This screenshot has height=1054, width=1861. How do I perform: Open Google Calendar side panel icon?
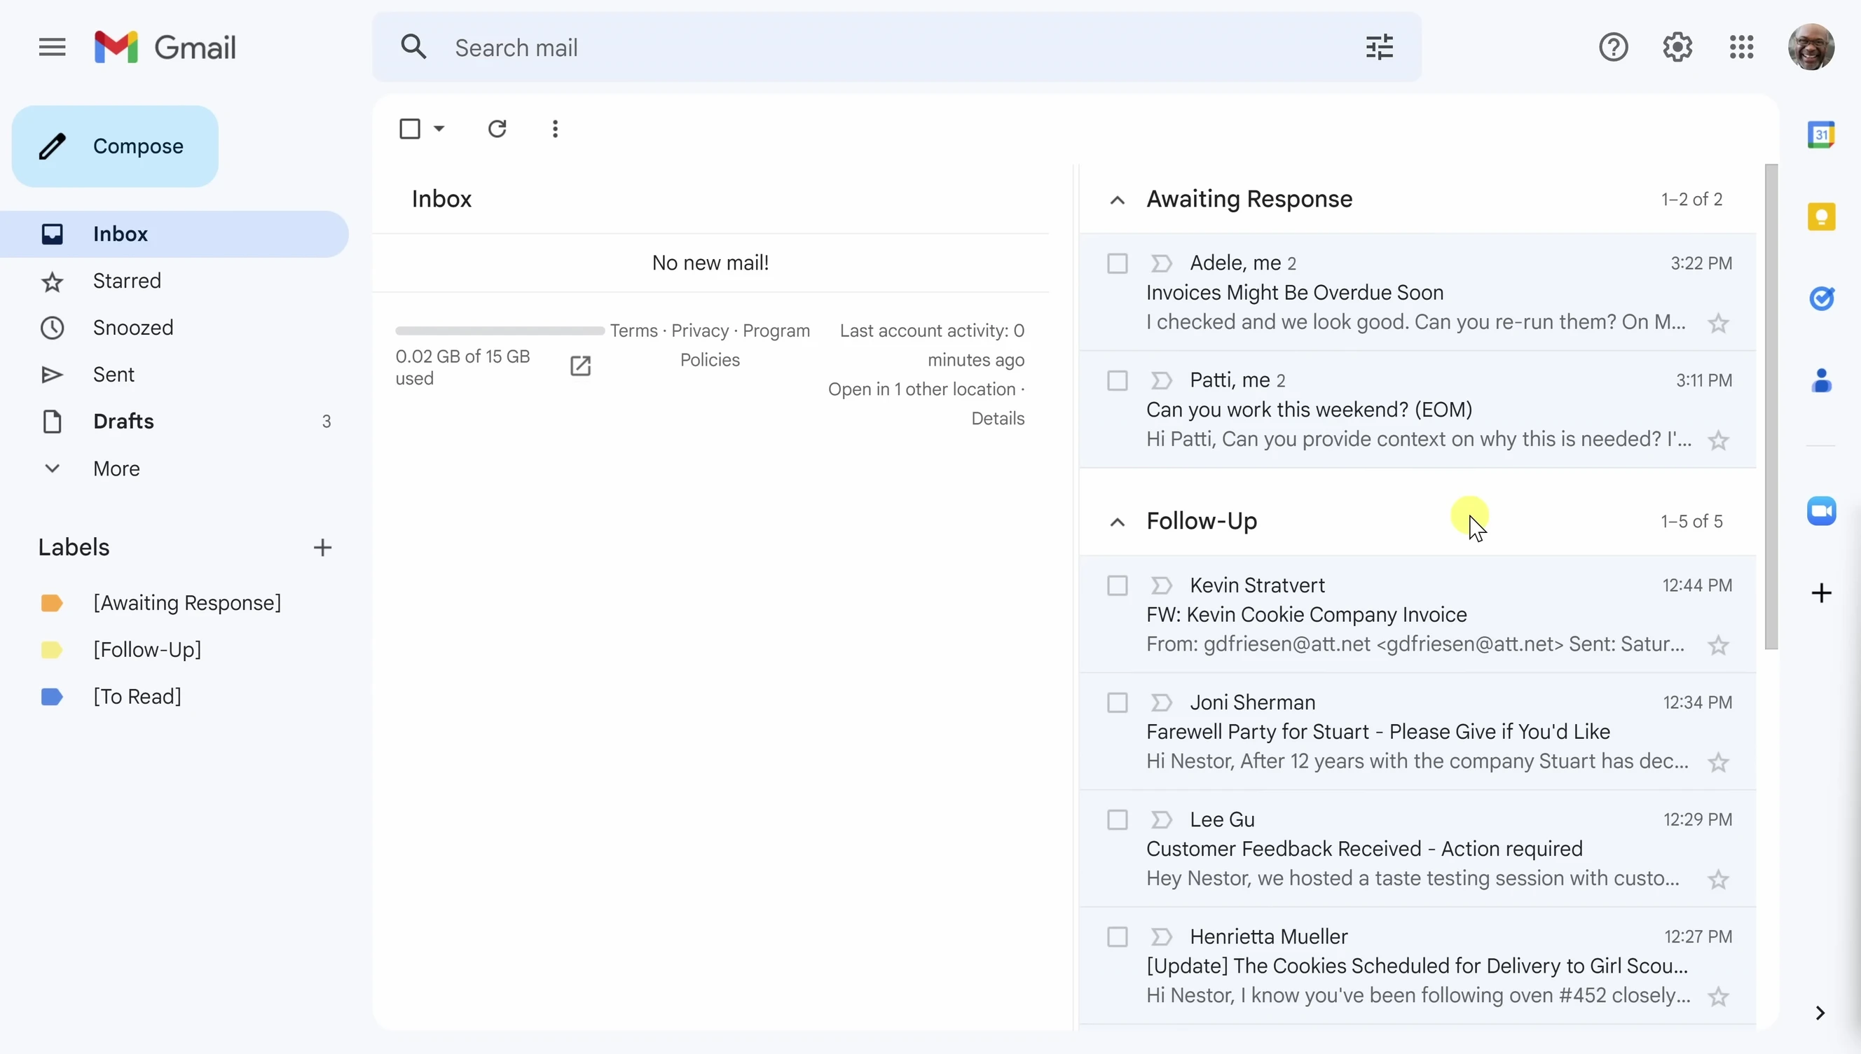(1821, 134)
